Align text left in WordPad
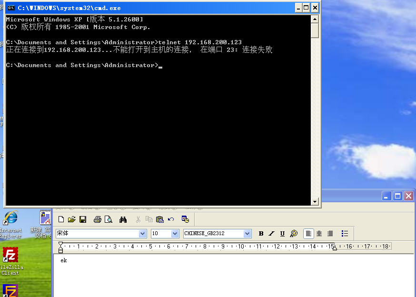The height and width of the screenshot is (297, 416). coord(308,234)
